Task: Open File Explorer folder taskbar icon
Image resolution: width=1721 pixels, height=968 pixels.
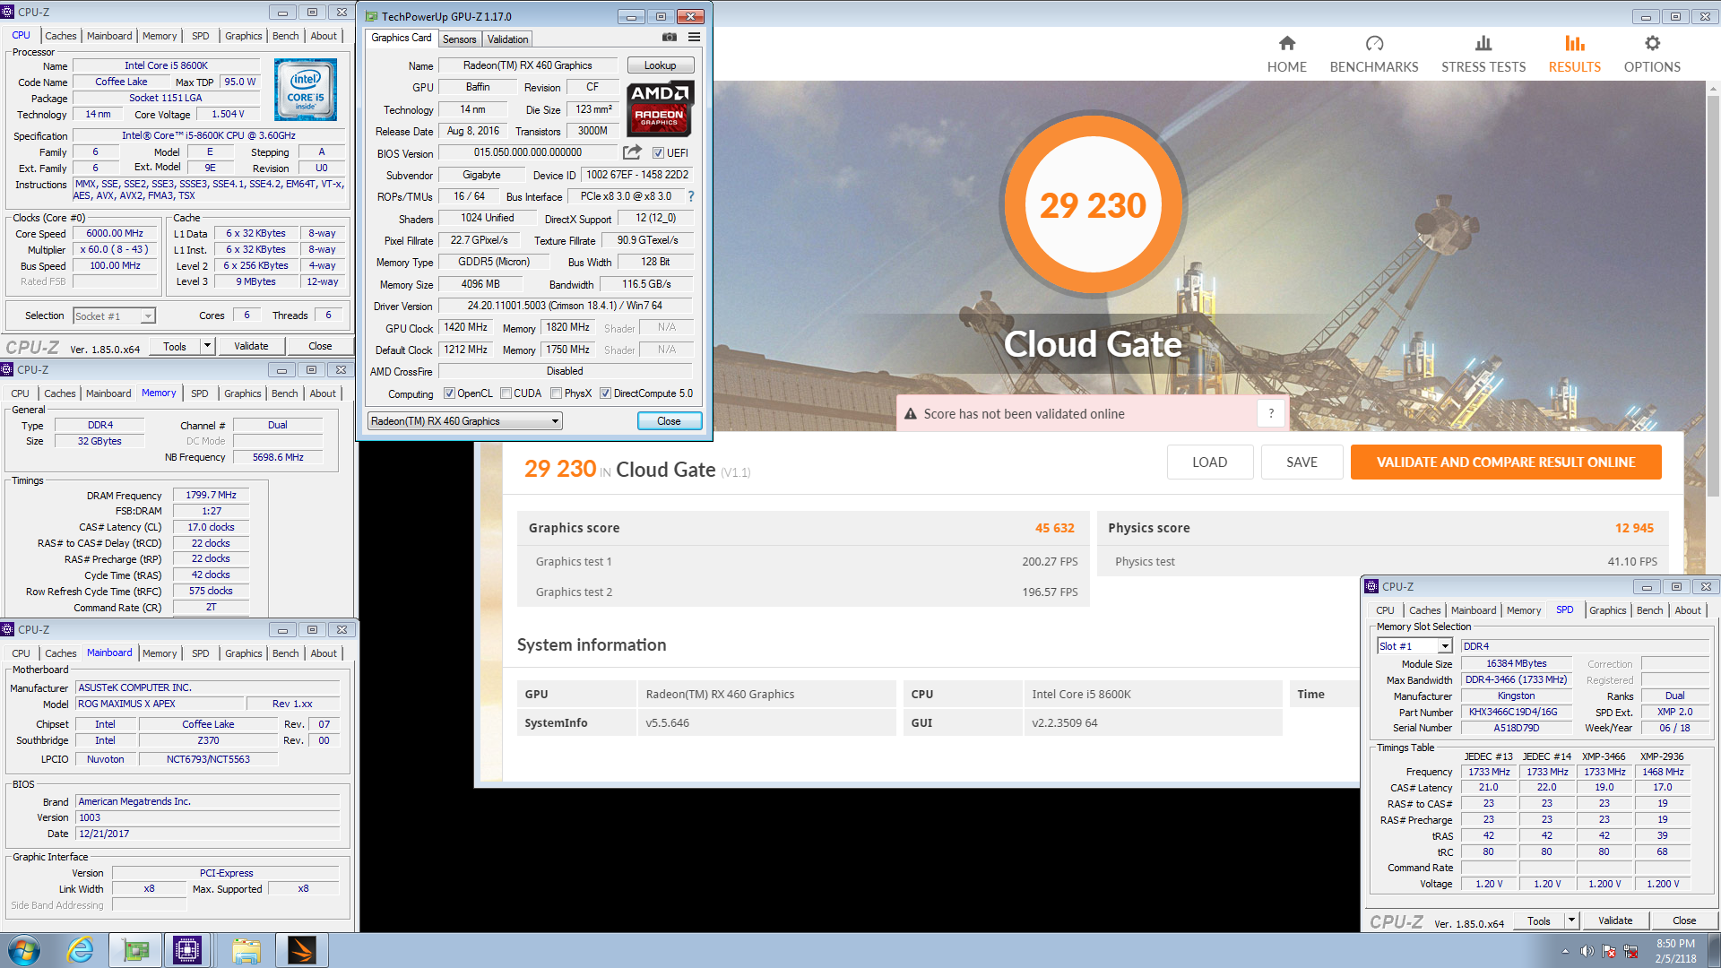Action: pyautogui.click(x=246, y=950)
